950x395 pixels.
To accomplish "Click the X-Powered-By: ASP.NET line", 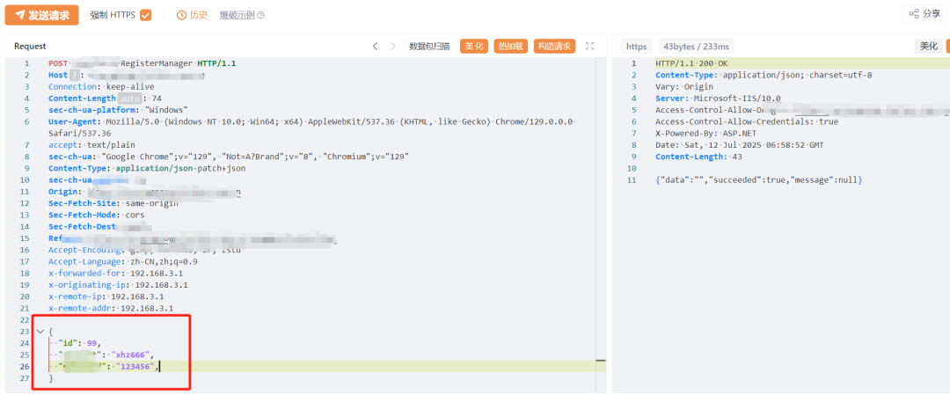I will click(x=704, y=134).
